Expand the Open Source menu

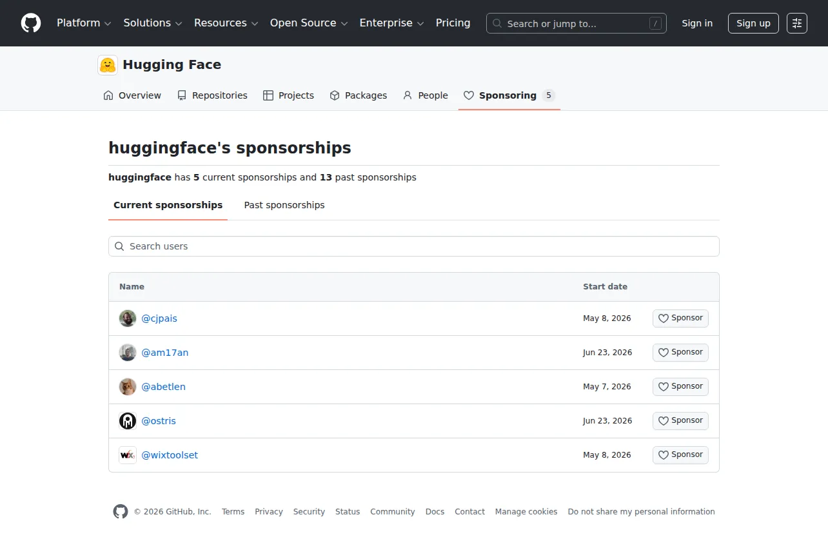(309, 23)
